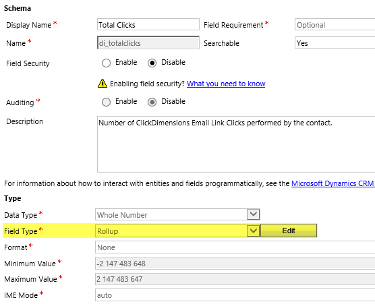Click the Name field di_totalclicks
This screenshot has height=304, width=375.
point(148,42)
